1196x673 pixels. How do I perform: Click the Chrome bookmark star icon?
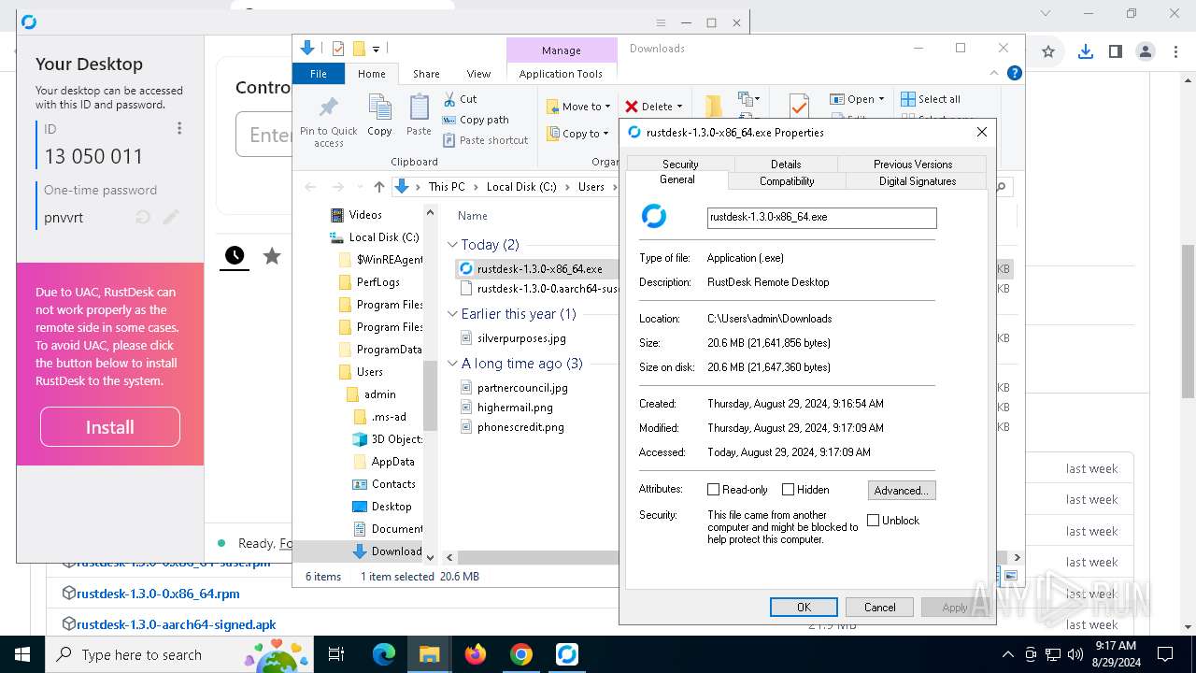(x=1048, y=52)
